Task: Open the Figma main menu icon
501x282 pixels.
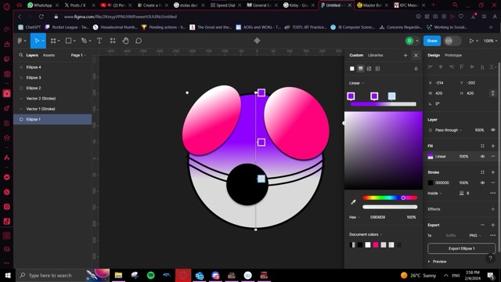Action: (20, 41)
